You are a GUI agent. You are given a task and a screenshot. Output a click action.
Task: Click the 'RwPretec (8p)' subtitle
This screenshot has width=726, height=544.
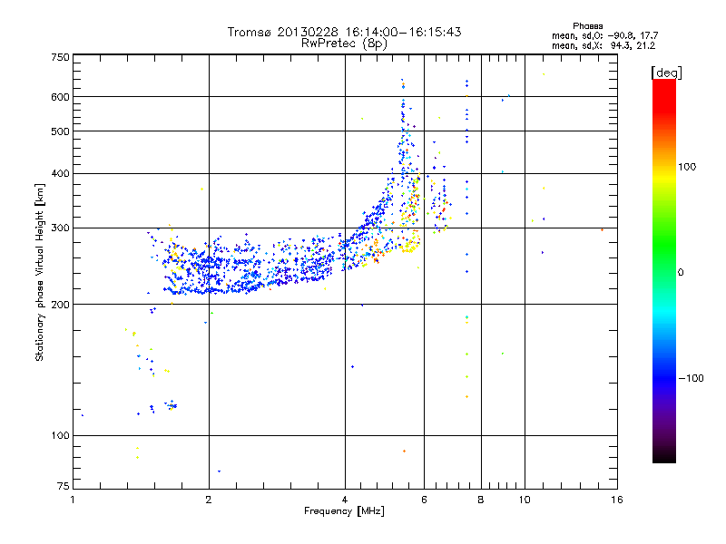pos(344,44)
